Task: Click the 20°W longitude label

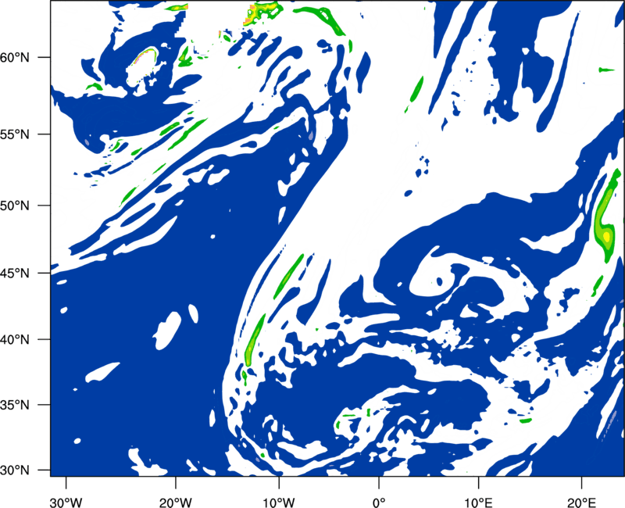Action: pyautogui.click(x=175, y=503)
